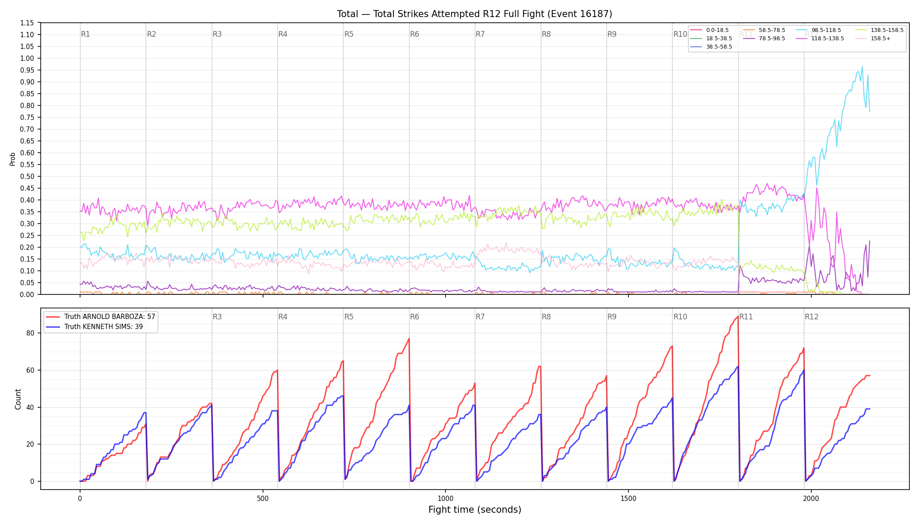
Task: Click the 80 tick on the Count axis
Action: 30,333
